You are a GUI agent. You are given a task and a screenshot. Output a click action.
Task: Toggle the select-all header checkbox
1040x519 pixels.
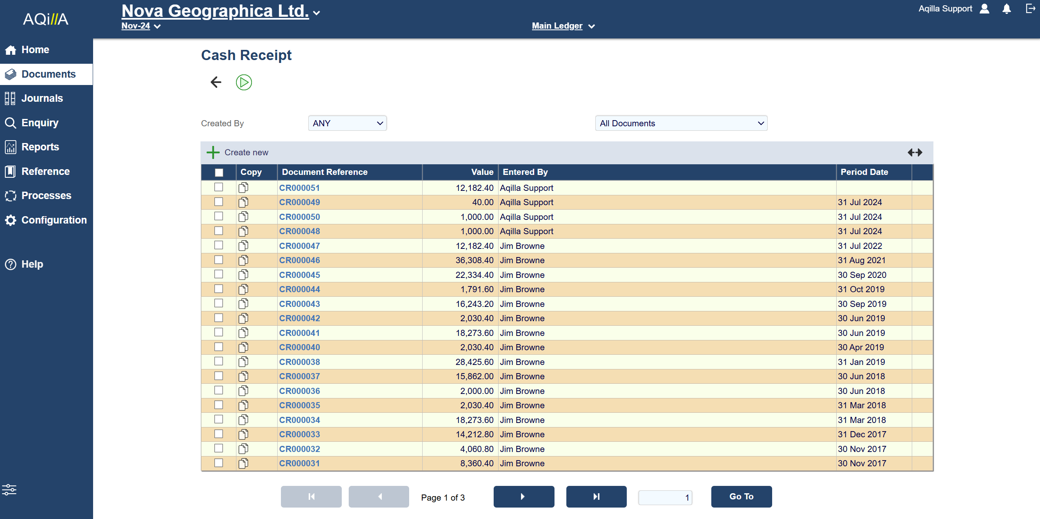click(219, 172)
